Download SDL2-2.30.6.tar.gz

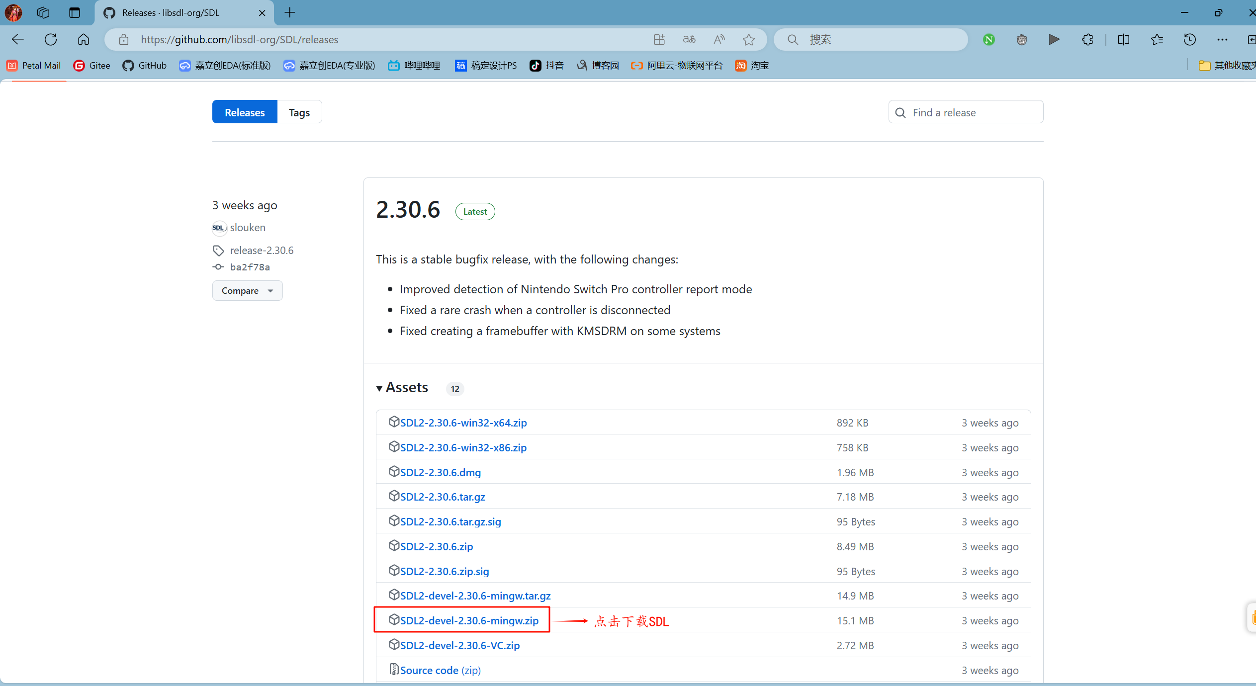coord(443,497)
